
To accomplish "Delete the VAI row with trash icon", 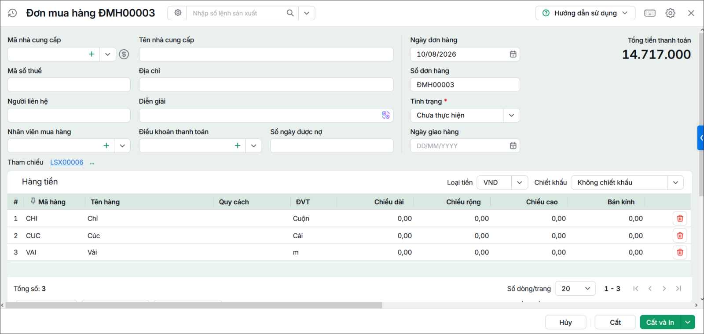I will coord(680,252).
